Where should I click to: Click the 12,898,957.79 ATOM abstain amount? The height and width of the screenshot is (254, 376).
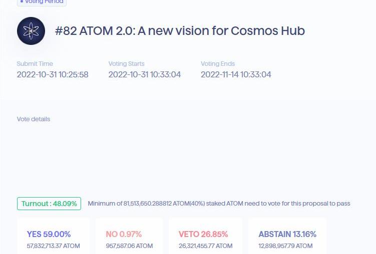[x=285, y=246]
